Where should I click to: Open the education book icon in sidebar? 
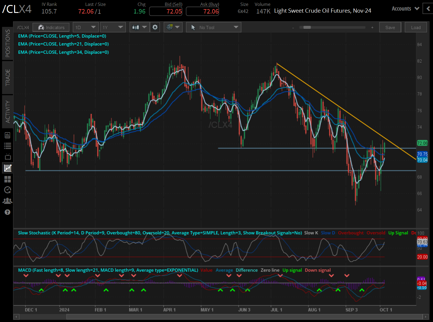(x=8, y=135)
